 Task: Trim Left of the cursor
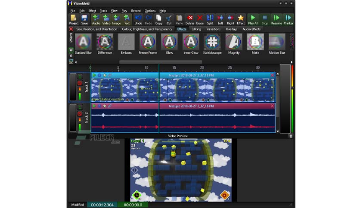[220, 19]
